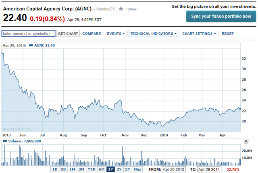Click the Volume: 7,909,900 label

[25, 141]
